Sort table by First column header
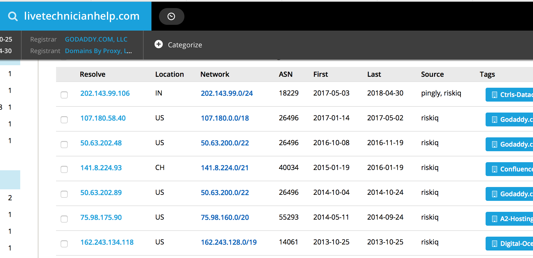The image size is (533, 258). click(321, 74)
